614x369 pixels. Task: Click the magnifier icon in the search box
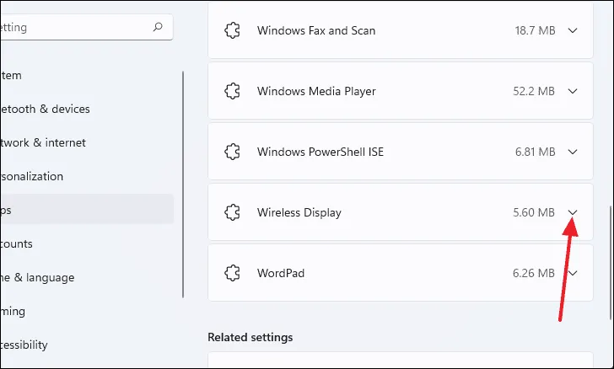point(158,27)
